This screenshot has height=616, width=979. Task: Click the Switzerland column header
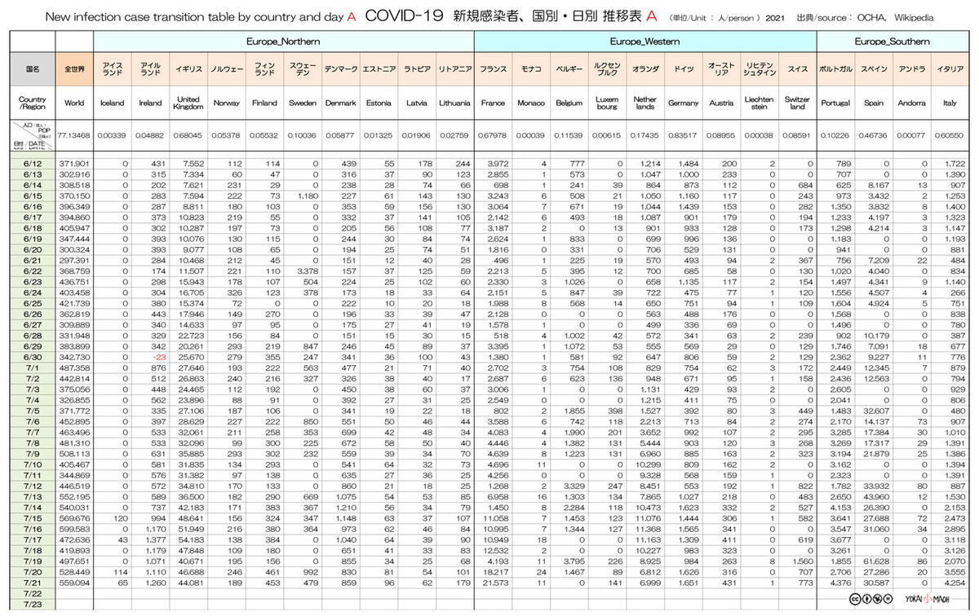point(797,103)
